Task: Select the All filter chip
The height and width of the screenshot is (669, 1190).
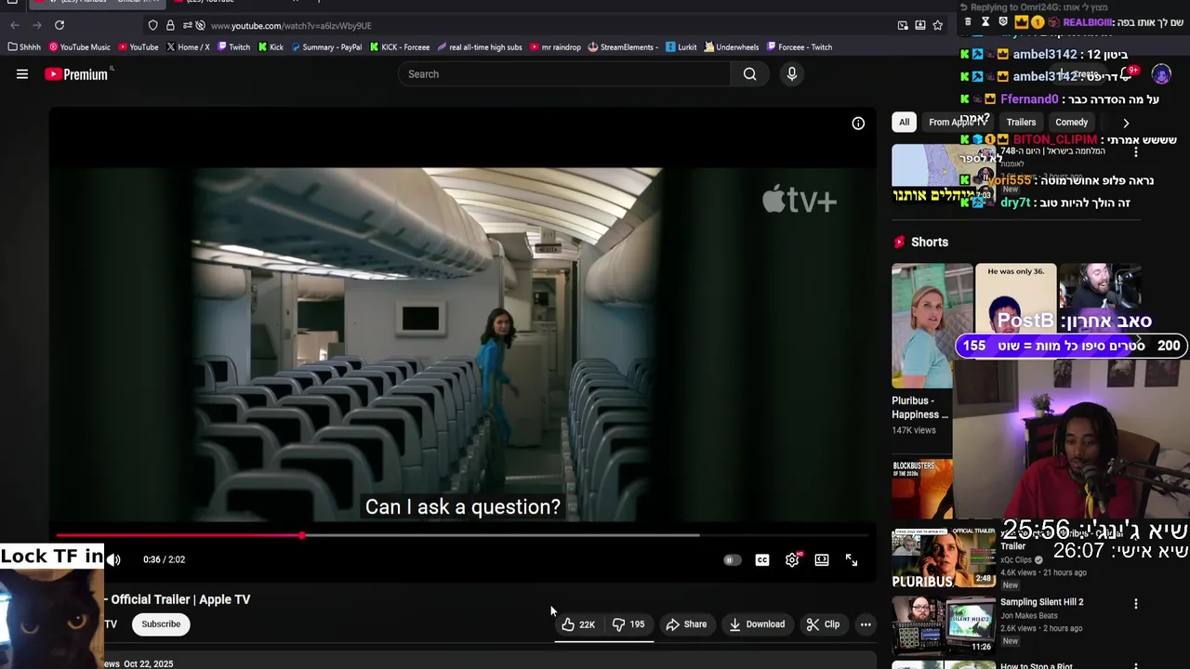Action: pos(904,122)
